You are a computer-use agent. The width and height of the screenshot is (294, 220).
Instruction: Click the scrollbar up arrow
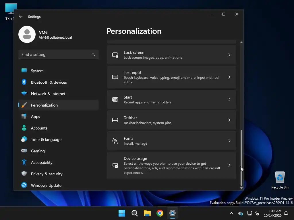[x=241, y=42]
